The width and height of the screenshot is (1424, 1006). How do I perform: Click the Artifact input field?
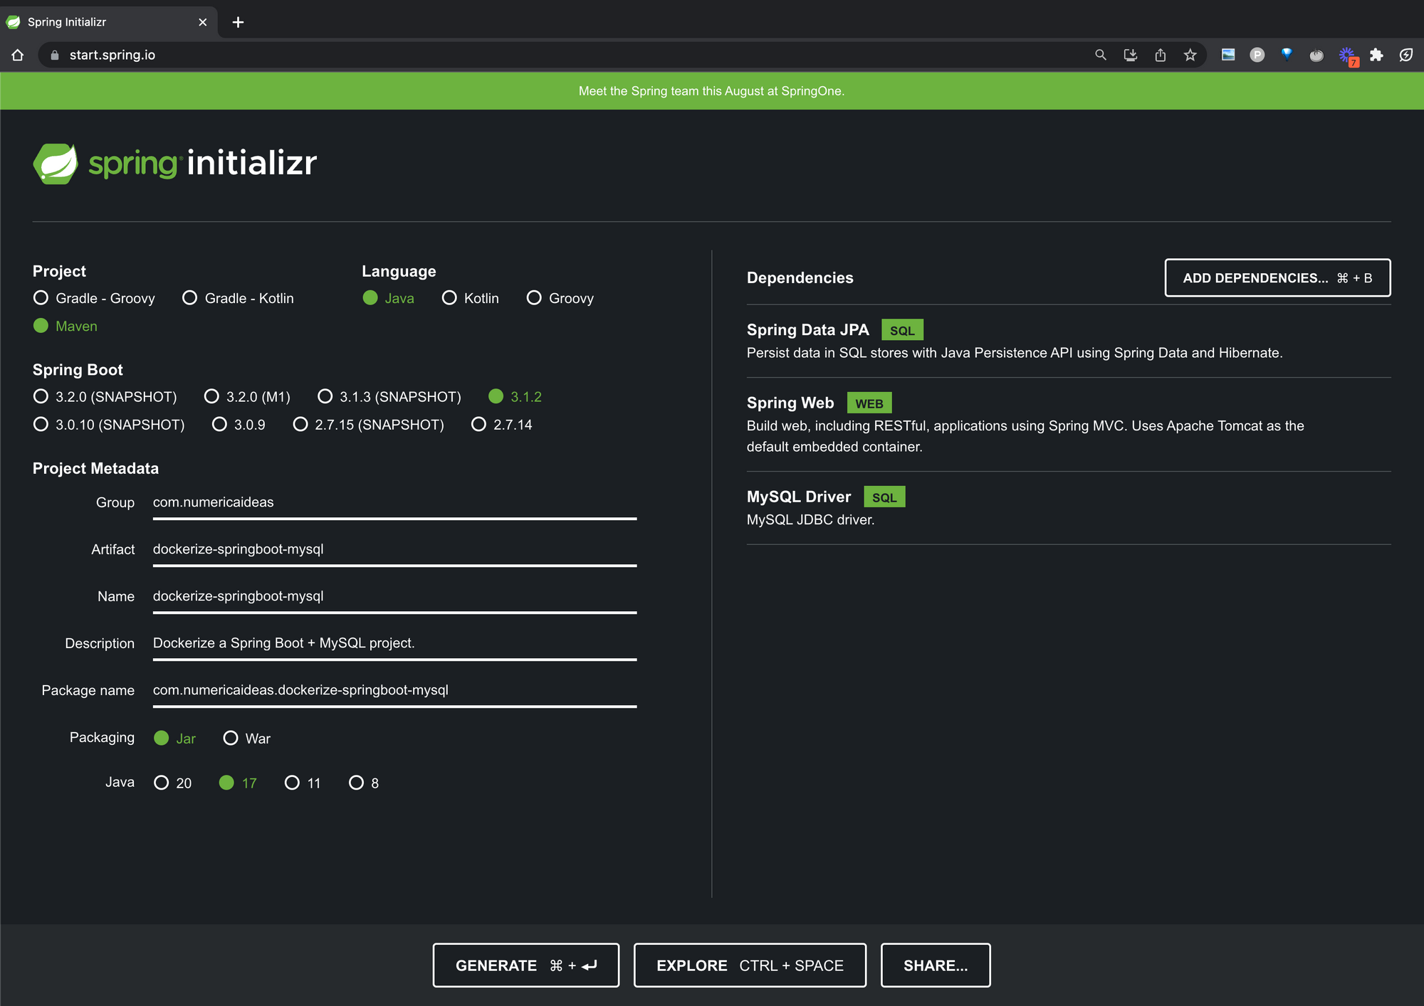tap(394, 549)
